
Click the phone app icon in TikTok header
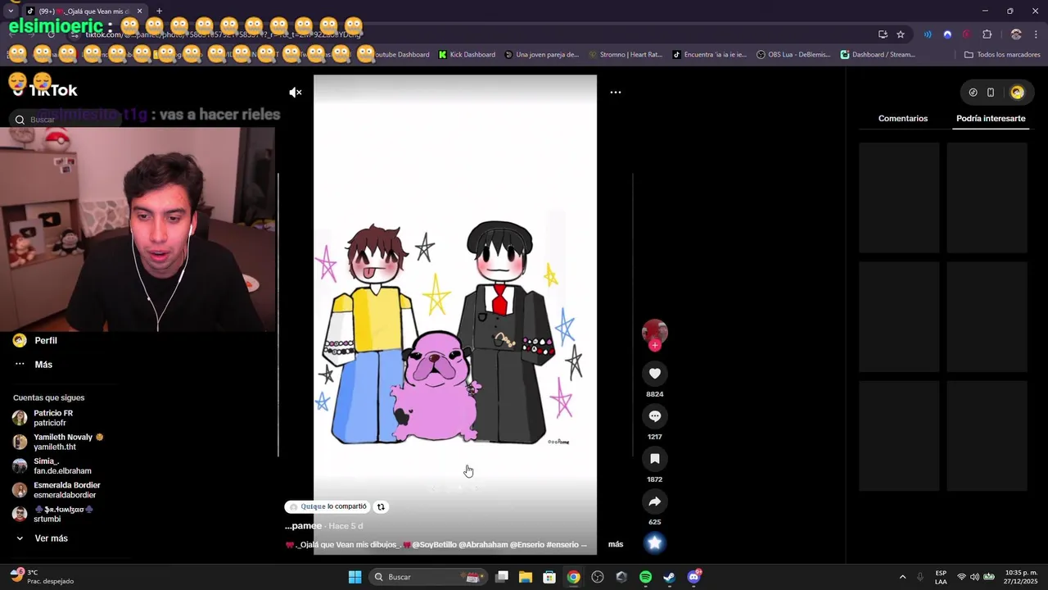(991, 93)
